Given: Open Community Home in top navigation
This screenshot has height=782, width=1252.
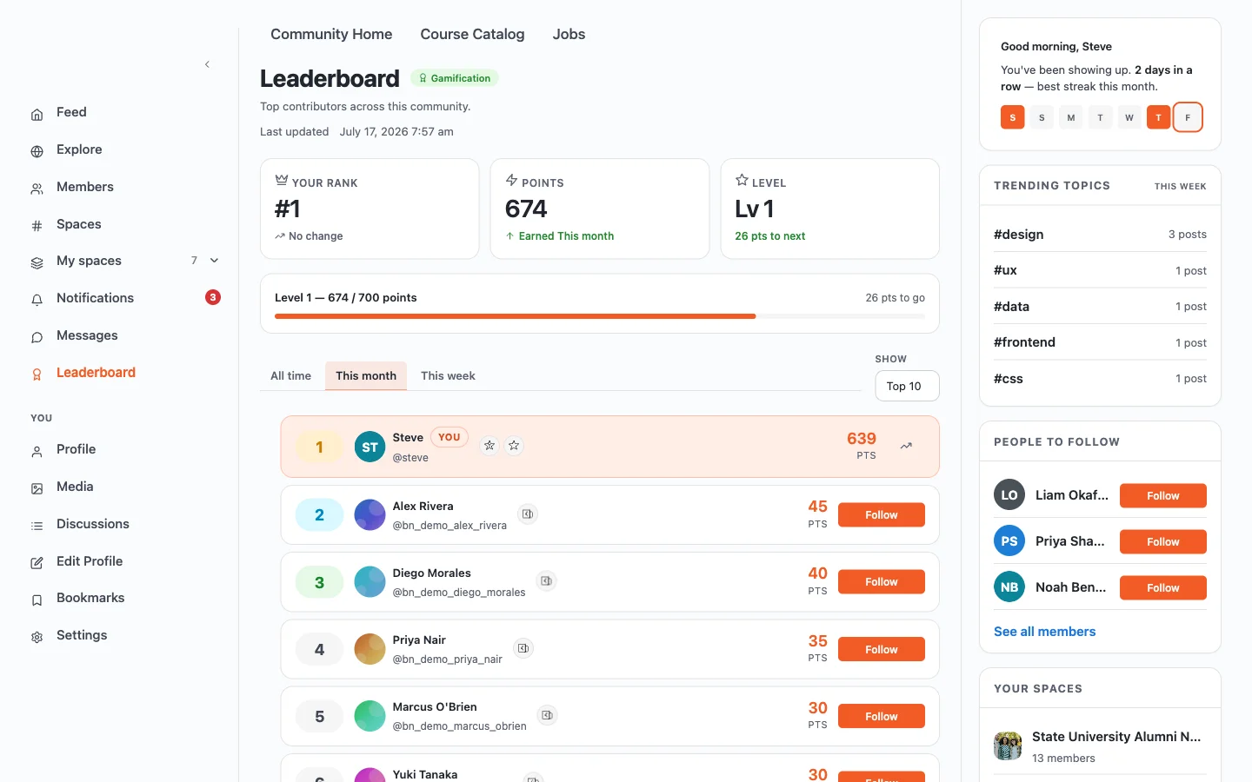Looking at the screenshot, I should [x=331, y=34].
